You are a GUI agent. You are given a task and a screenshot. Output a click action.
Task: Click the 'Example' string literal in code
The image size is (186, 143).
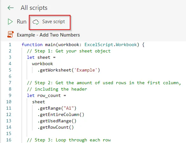click(x=86, y=70)
